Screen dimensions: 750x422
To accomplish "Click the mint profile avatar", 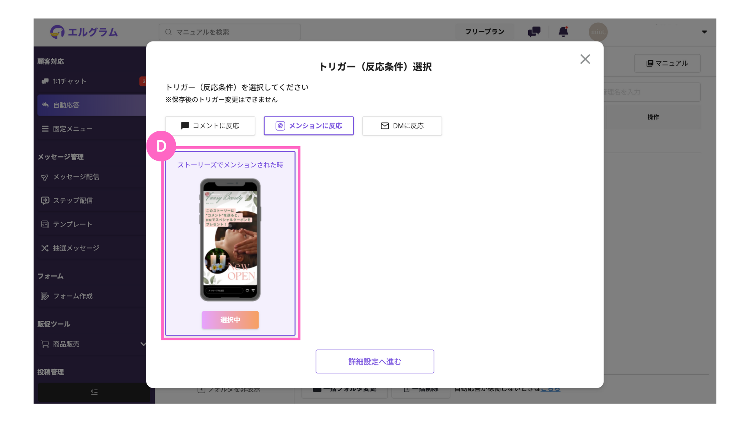I will coord(598,32).
